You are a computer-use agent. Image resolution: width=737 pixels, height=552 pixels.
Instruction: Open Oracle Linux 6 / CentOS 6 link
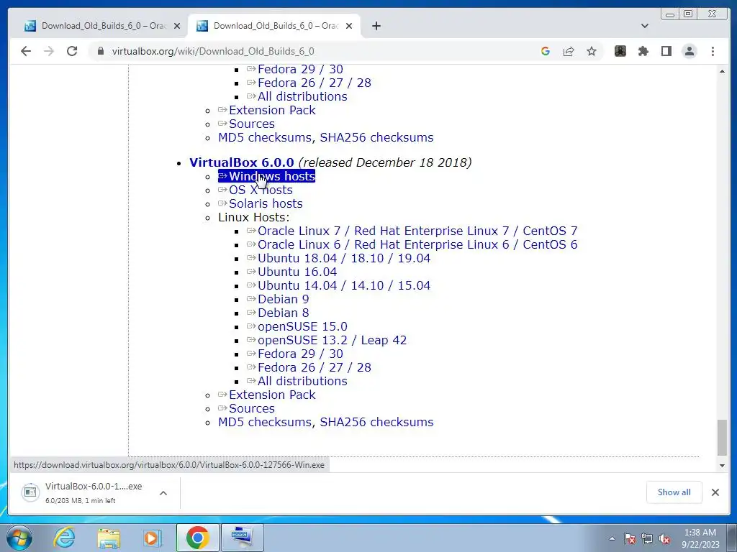pyautogui.click(x=412, y=244)
